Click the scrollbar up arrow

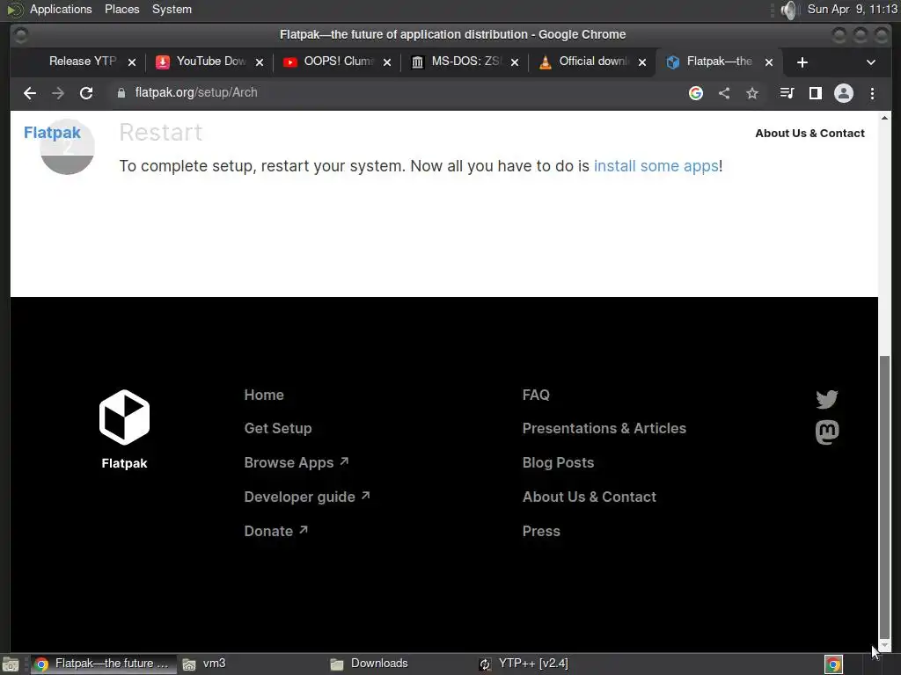885,118
